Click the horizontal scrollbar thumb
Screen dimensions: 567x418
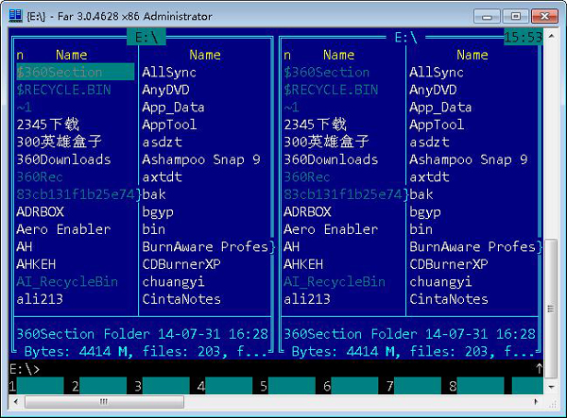click(104, 401)
